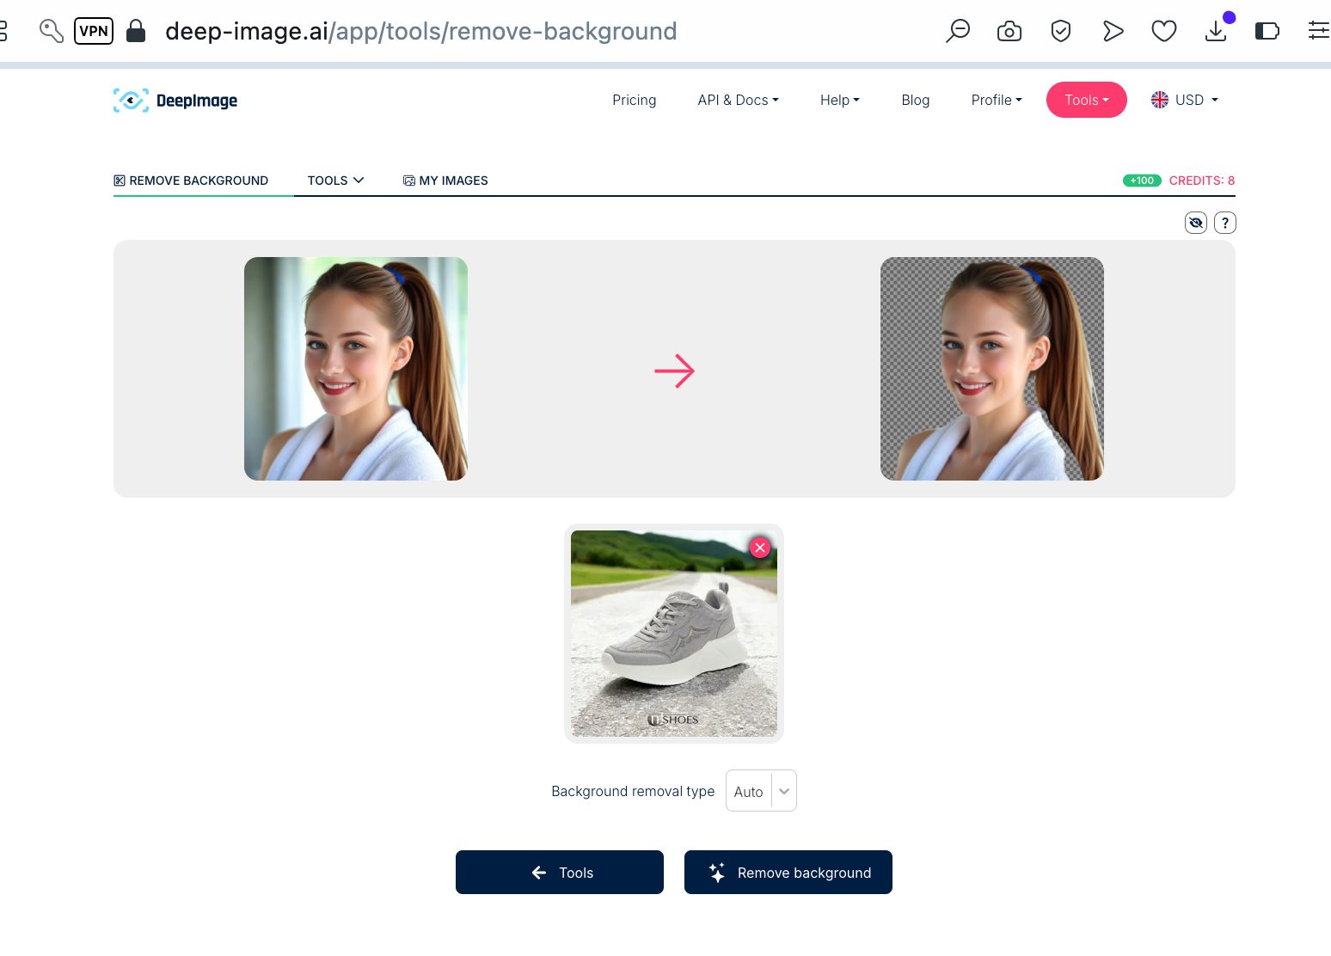Click the DeepImage logo
Image resolution: width=1331 pixels, height=956 pixels.
click(x=175, y=101)
